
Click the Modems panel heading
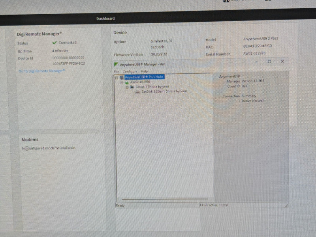tap(30, 140)
